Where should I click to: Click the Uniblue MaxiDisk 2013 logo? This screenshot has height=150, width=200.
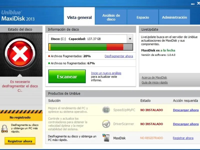point(18,16)
